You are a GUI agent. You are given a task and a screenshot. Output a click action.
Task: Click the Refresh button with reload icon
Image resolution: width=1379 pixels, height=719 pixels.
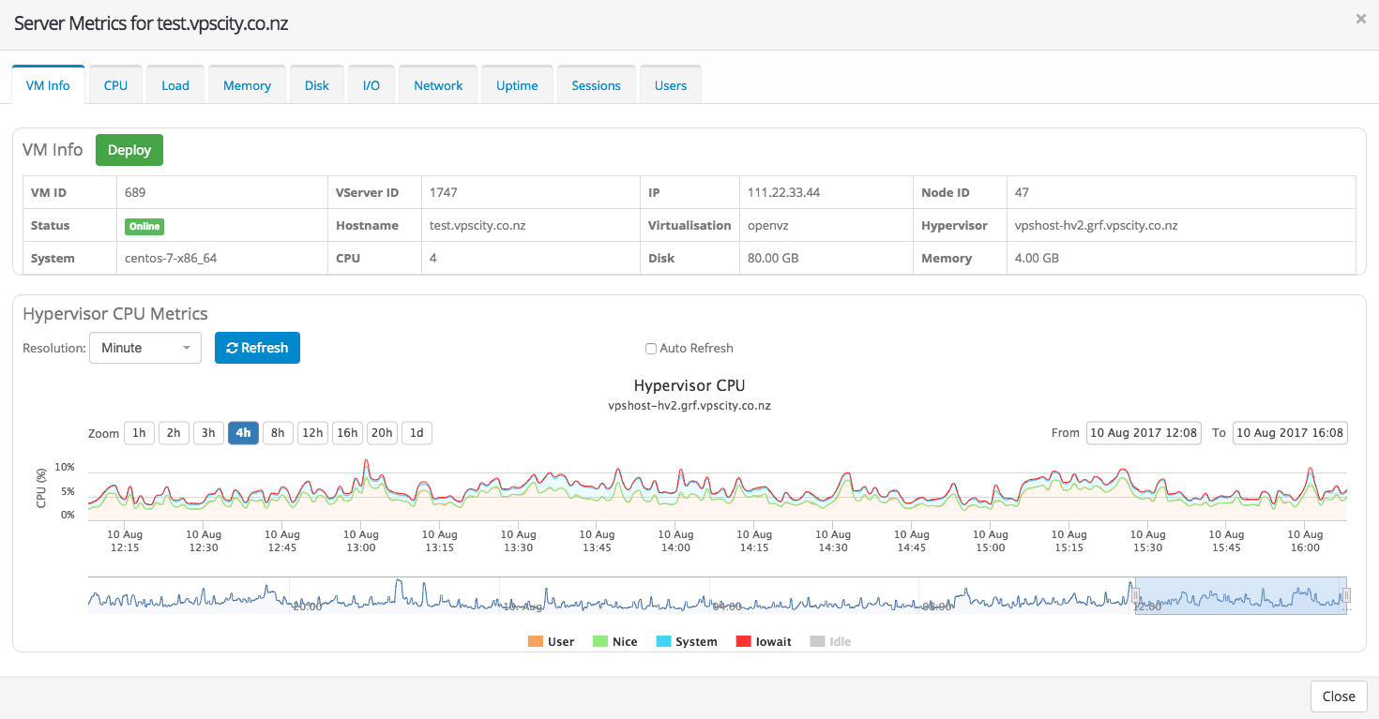point(257,348)
